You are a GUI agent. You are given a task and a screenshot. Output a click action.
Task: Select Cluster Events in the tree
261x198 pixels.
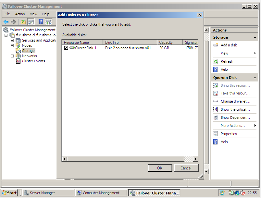pos(33,61)
